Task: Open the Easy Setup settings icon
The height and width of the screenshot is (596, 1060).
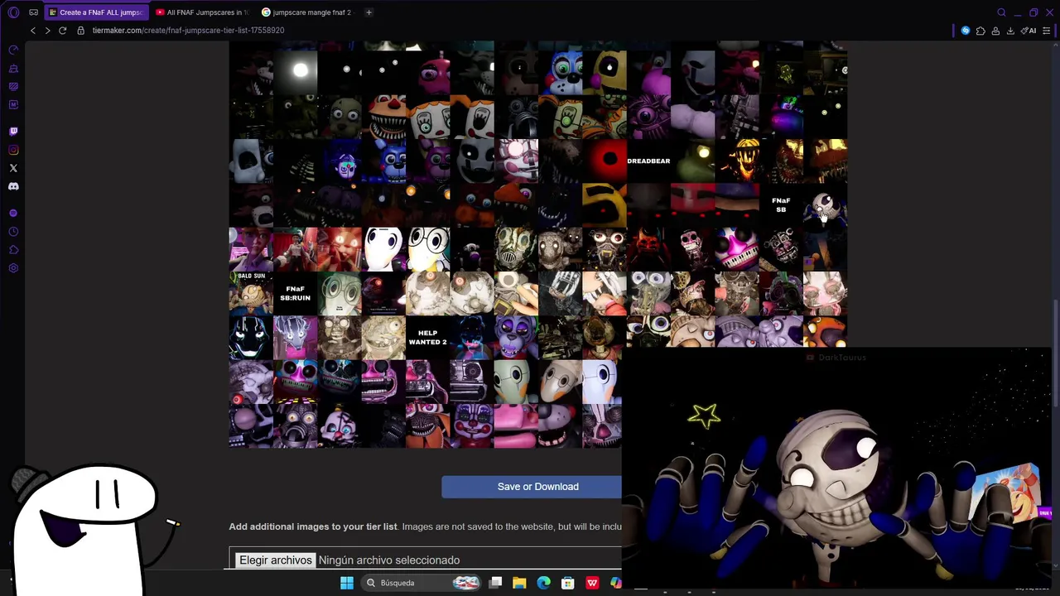Action: point(1047,31)
